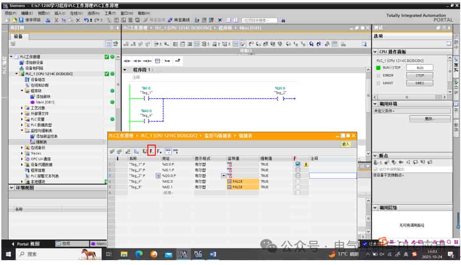Viewport: 461px width, 265px height.
Task: Collapse the CPU 操作面板 section
Action: (375, 52)
